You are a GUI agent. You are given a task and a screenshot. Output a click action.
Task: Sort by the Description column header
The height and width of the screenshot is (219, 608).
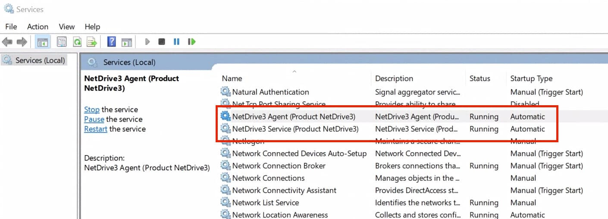(394, 78)
